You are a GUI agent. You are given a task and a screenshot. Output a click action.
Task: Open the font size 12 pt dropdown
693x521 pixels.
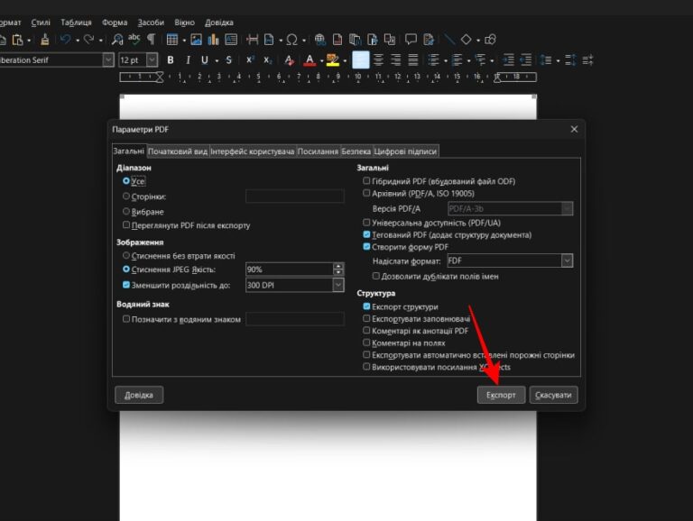point(151,60)
